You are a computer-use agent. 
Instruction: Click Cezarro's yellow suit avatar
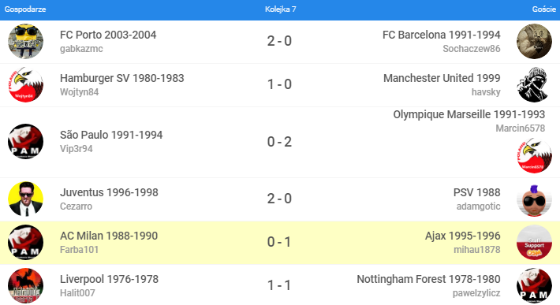click(26, 199)
